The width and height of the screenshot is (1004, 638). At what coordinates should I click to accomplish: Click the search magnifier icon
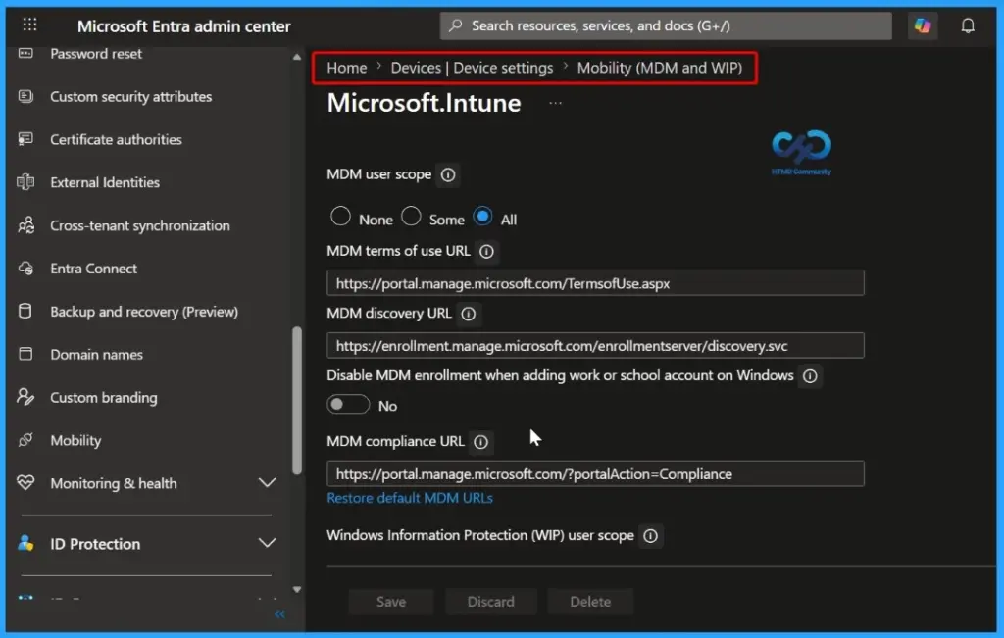(x=455, y=25)
